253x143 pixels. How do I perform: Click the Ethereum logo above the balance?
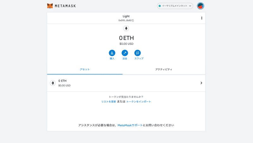(126, 28)
